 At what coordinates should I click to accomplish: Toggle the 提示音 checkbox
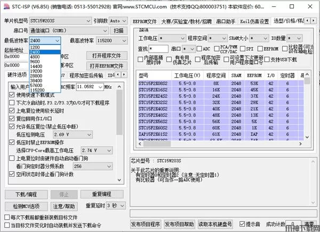242,224
